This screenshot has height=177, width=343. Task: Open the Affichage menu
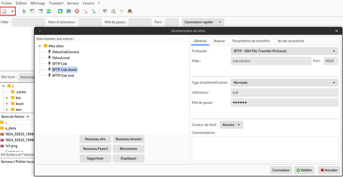38,3
